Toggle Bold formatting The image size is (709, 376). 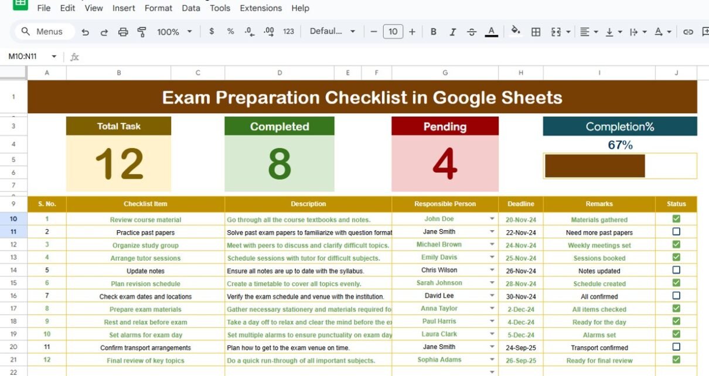point(434,32)
